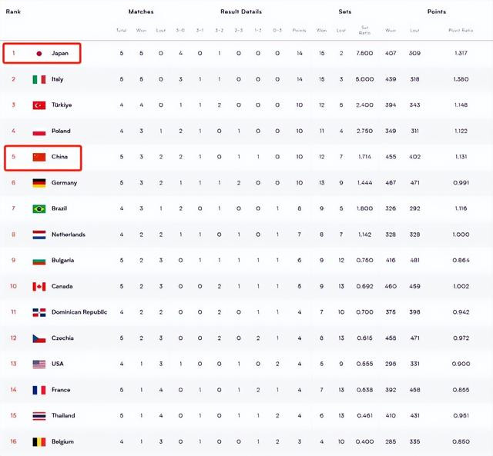Screen dimensions: 493x456
Task: Click the Point Ratio column header
Action: tap(461, 31)
